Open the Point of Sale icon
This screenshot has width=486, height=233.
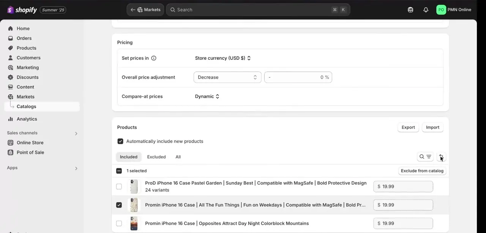pyautogui.click(x=10, y=152)
